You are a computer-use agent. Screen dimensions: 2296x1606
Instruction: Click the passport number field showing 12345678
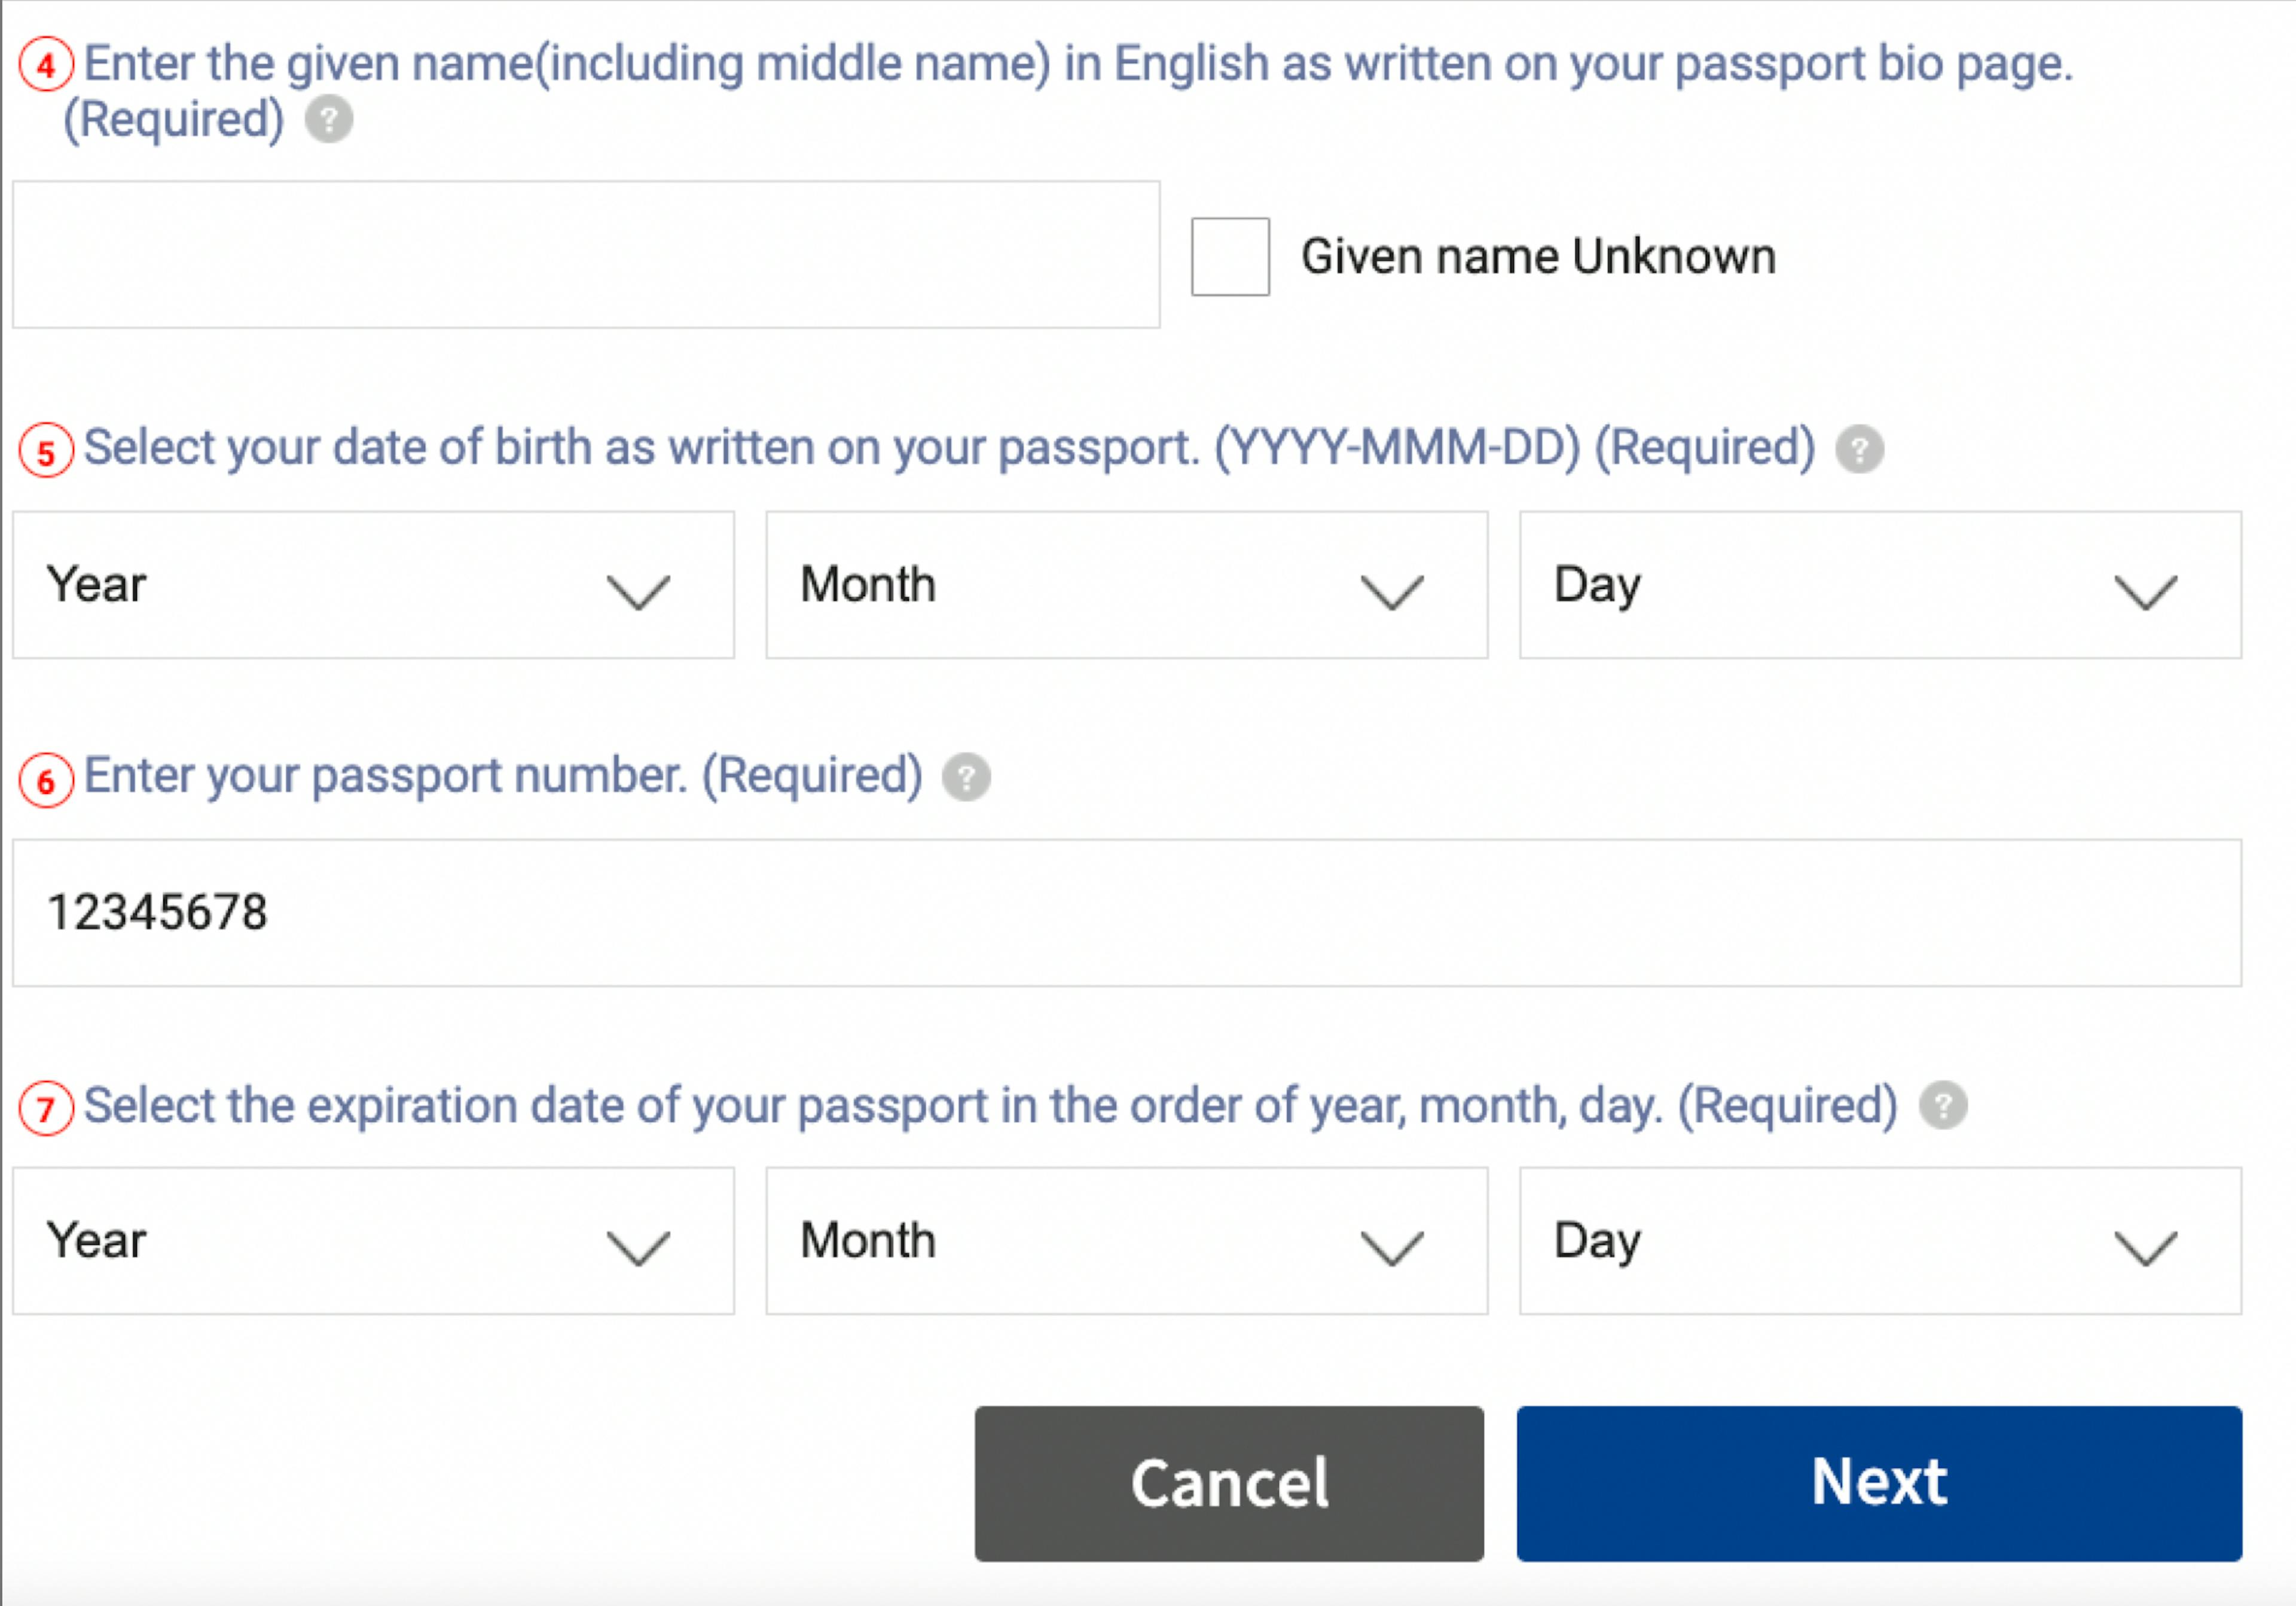pyautogui.click(x=1127, y=913)
